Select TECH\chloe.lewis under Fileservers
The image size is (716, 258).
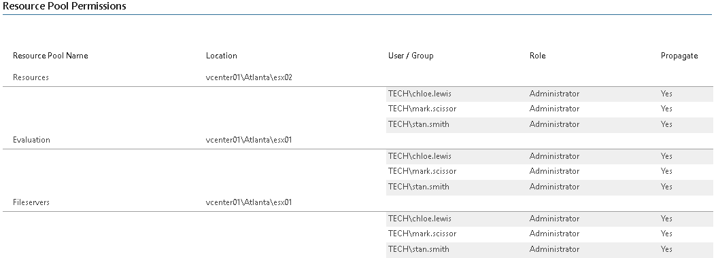pyautogui.click(x=420, y=219)
